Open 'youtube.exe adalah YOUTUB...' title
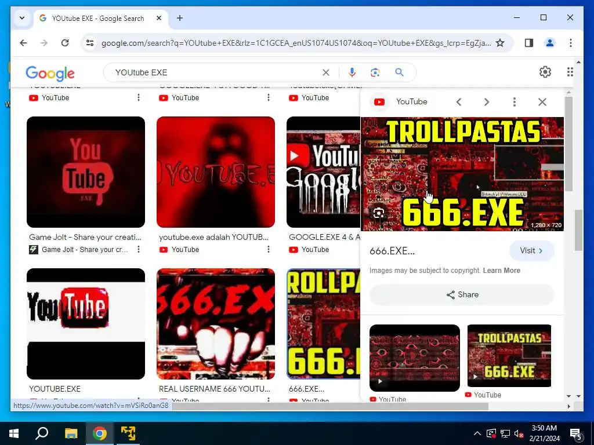This screenshot has width=594, height=445. click(213, 237)
